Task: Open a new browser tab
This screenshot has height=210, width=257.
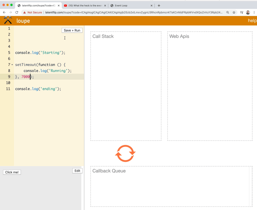Action: (x=159, y=5)
